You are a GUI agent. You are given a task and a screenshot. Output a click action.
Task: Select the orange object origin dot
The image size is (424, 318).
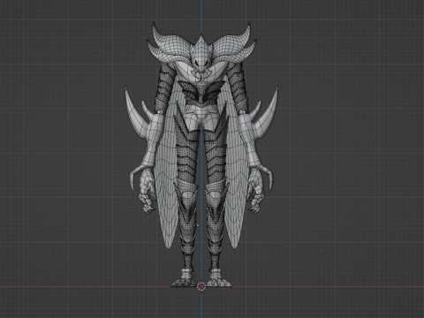pyautogui.click(x=198, y=225)
